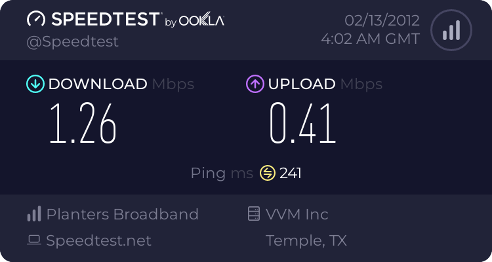Screen dimensions: 492x262
Task: Click the SPEEDTEST wordmark
Action: click(106, 19)
